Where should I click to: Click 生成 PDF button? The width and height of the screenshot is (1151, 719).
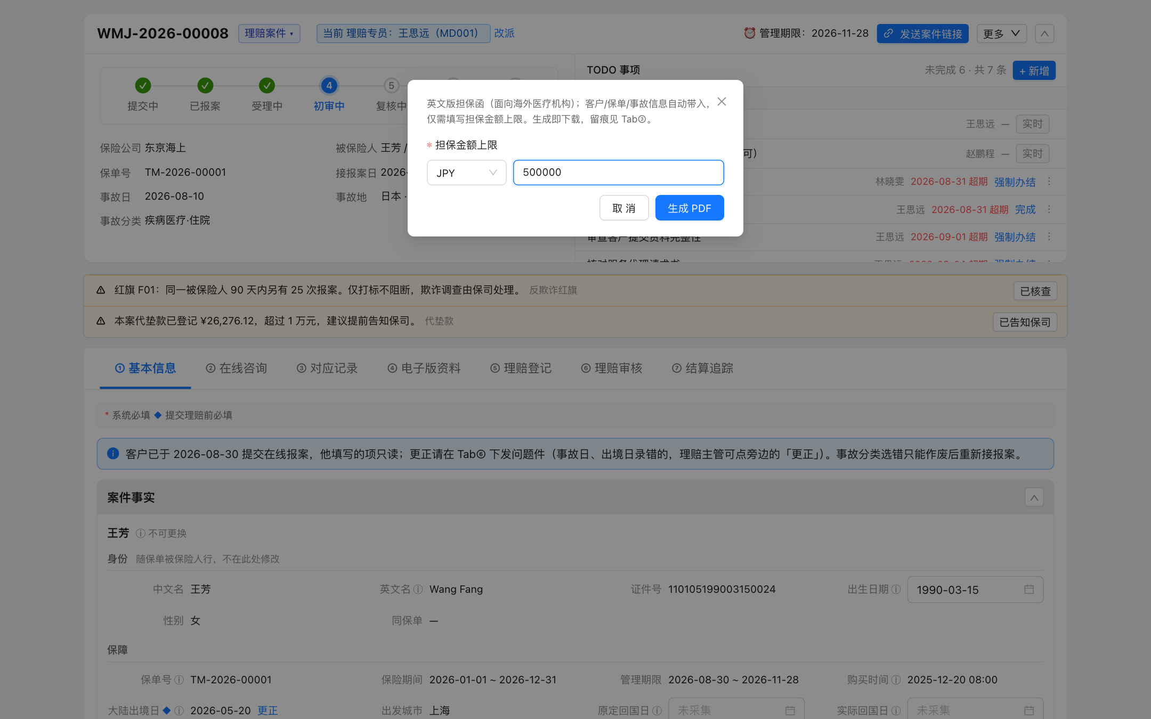click(x=689, y=208)
